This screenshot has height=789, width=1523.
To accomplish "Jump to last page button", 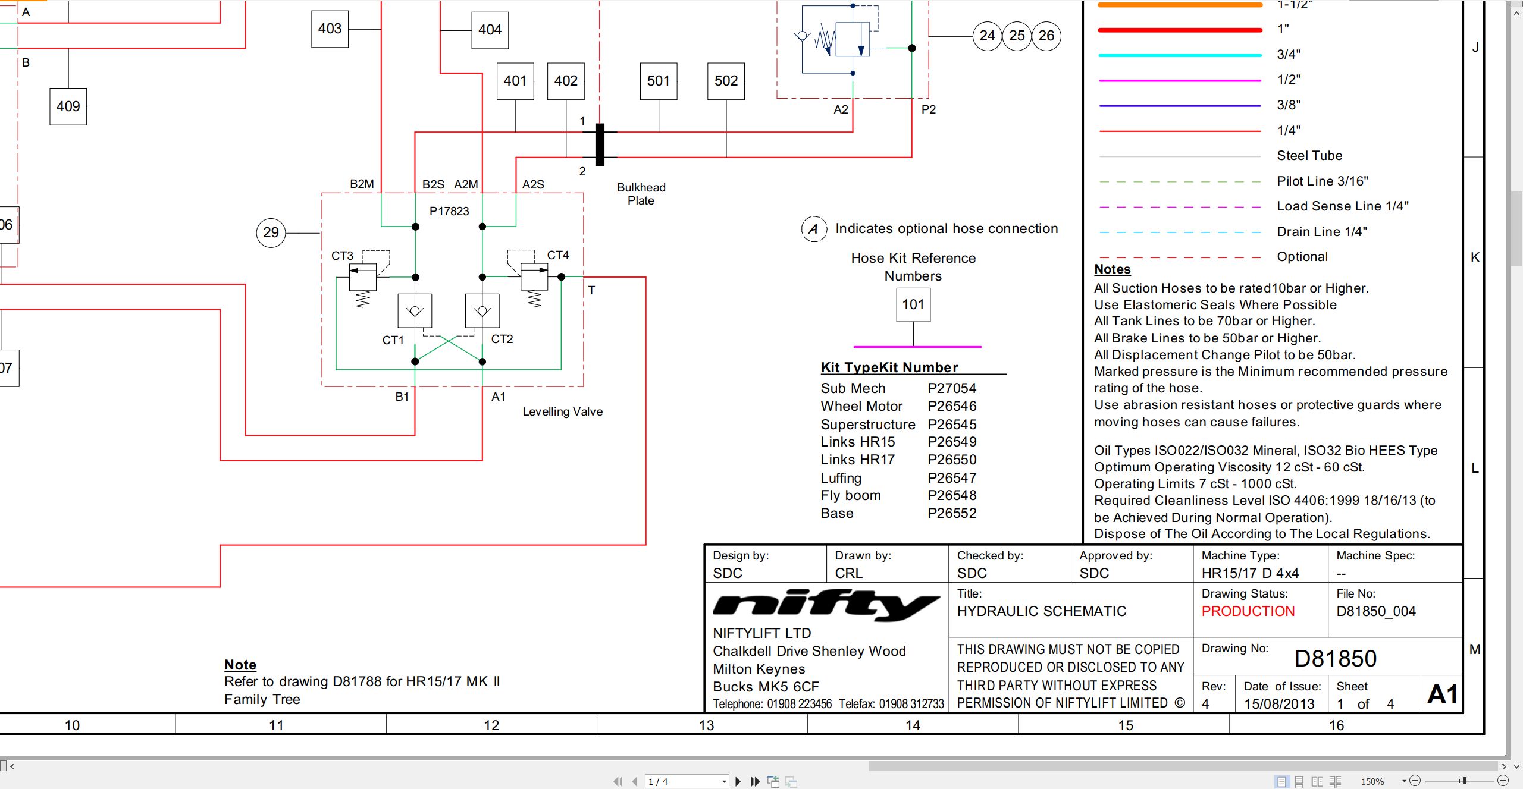I will click(756, 781).
